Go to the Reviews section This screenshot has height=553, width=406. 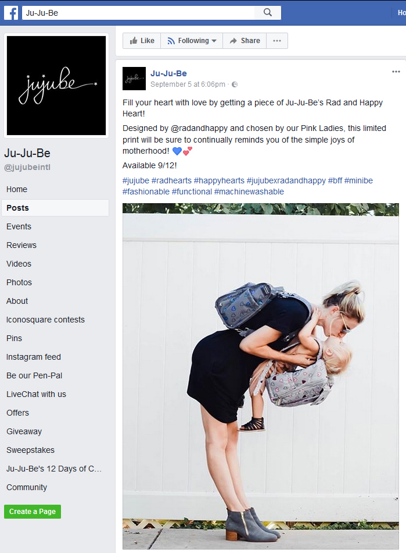pos(21,245)
